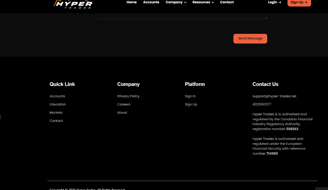Open Contact in the top navigation
This screenshot has height=190, width=328.
pyautogui.click(x=227, y=2)
